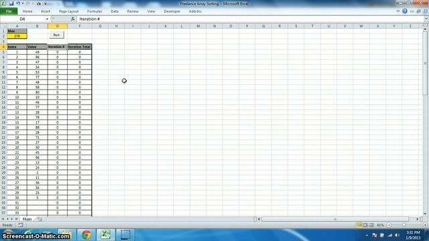Open the Main sheet tab
This screenshot has height=241, width=429.
click(27, 219)
